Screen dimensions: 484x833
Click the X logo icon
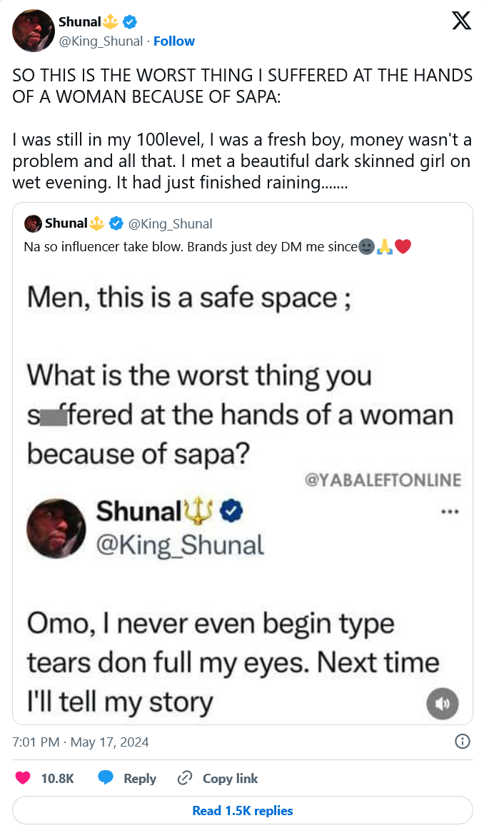pyautogui.click(x=462, y=22)
